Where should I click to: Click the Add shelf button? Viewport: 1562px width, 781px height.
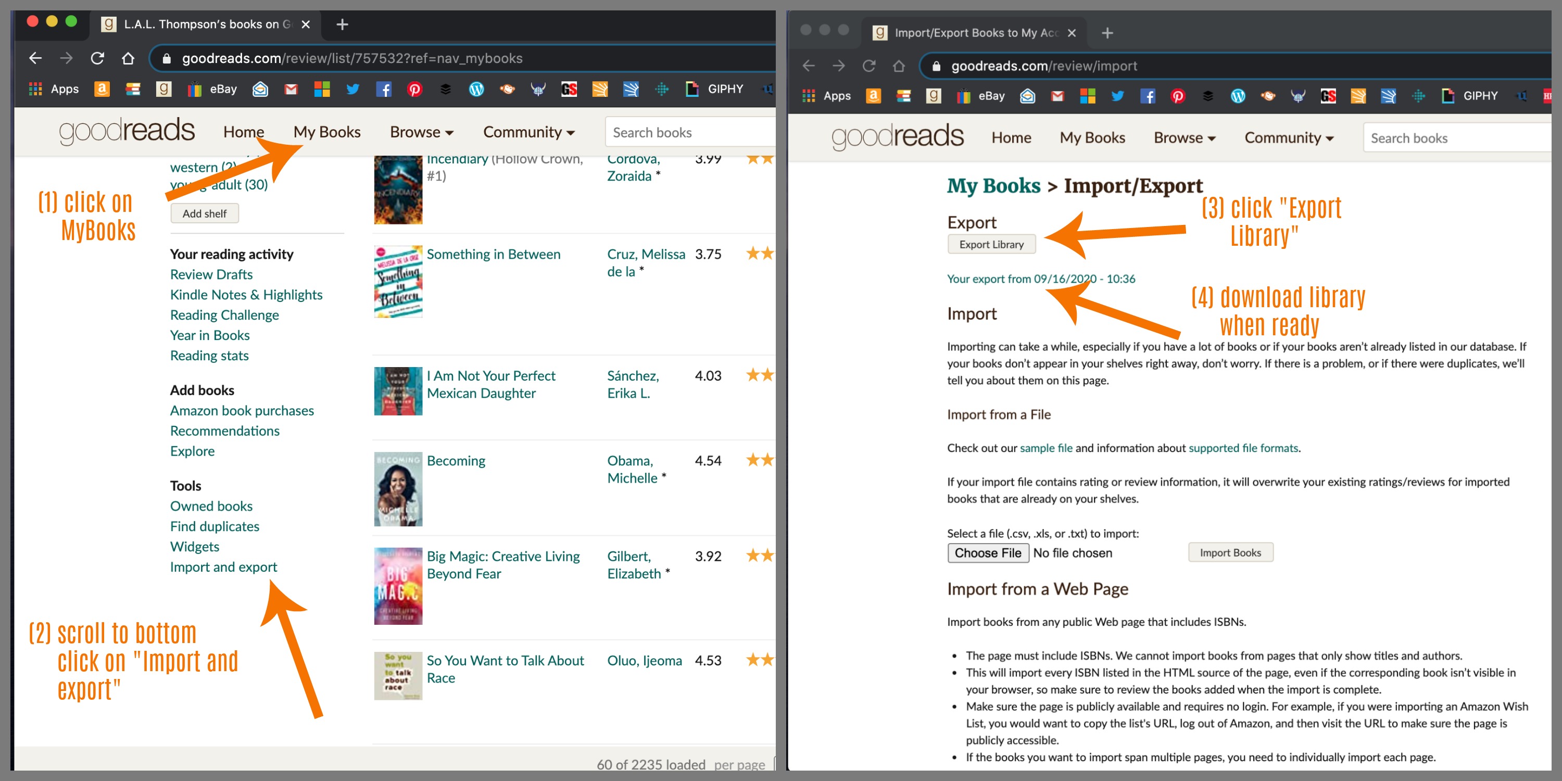(204, 213)
